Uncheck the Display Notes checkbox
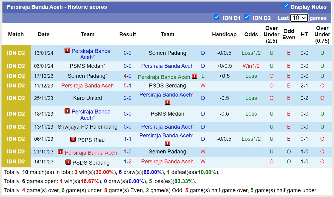 click(x=286, y=5)
